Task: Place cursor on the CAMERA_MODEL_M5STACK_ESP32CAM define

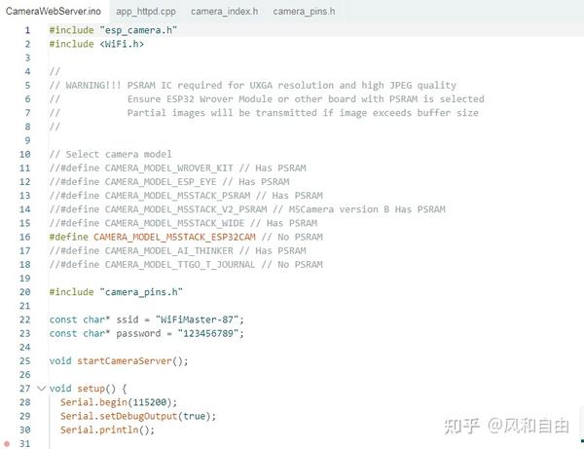Action: [x=174, y=237]
